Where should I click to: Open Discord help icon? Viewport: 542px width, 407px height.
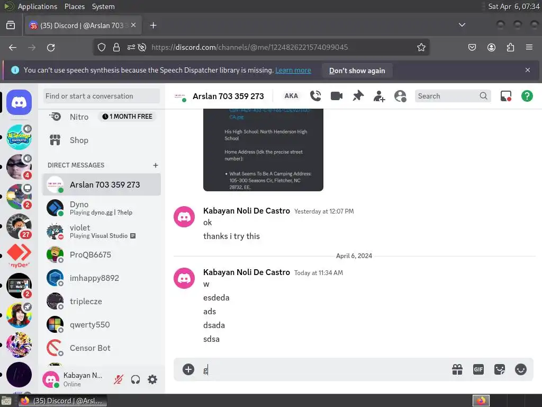pyautogui.click(x=527, y=96)
